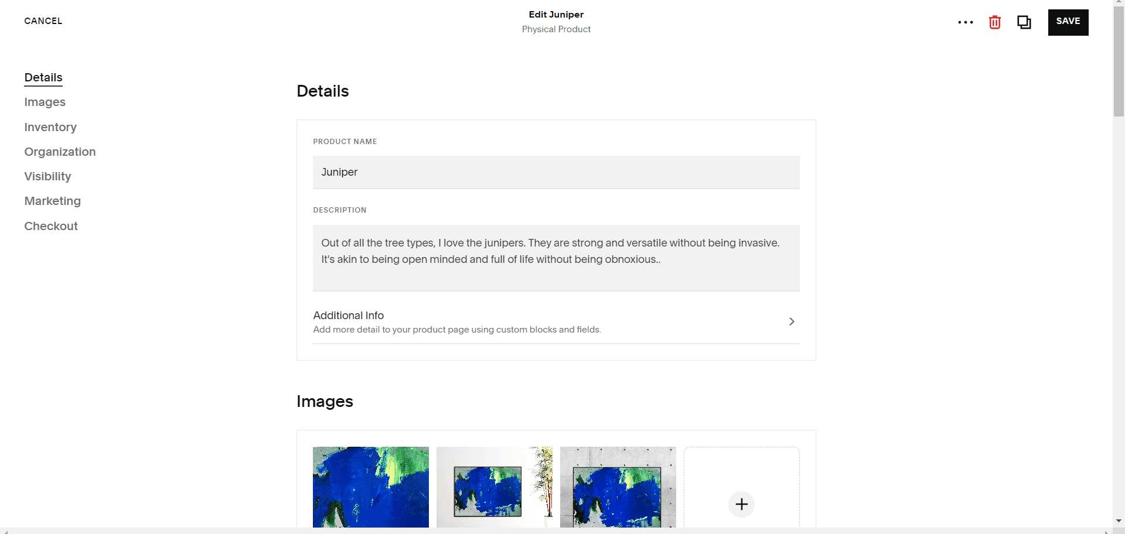Click the Product Name input field

click(556, 172)
